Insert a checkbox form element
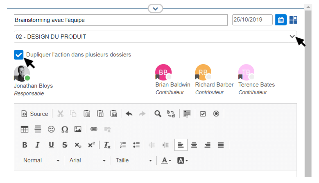Viewport: 319px width, 183px height. (x=203, y=114)
